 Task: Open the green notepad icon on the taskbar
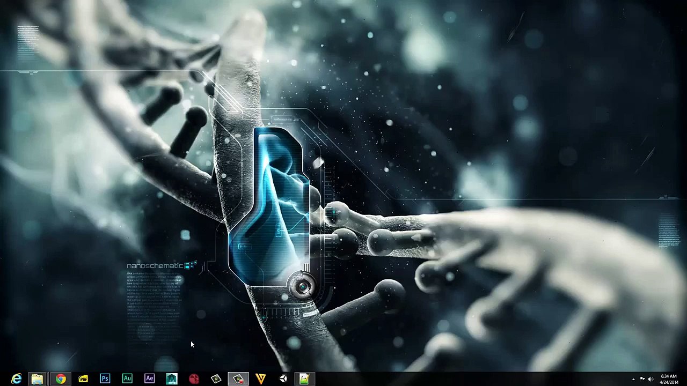304,379
